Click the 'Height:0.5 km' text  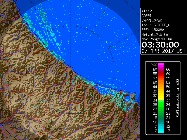(x=155, y=34)
